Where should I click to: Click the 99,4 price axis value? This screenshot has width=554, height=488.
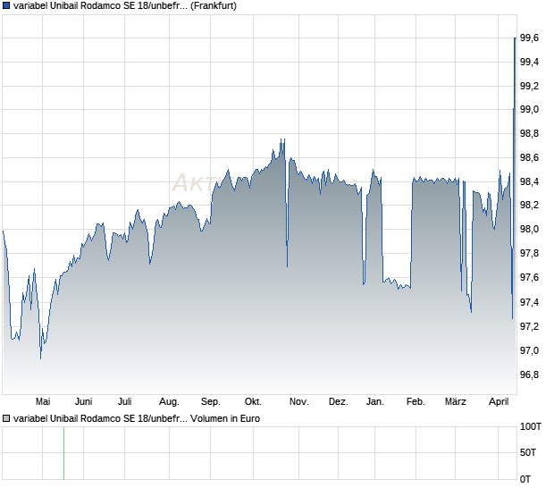[530, 63]
